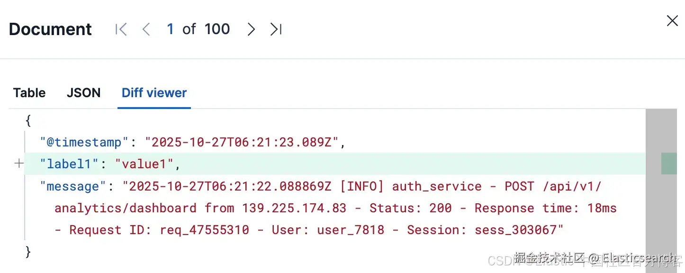Go to the previous document
The width and height of the screenshot is (685, 273).
pos(146,29)
